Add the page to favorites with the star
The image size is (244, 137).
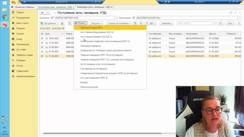pos(54,13)
